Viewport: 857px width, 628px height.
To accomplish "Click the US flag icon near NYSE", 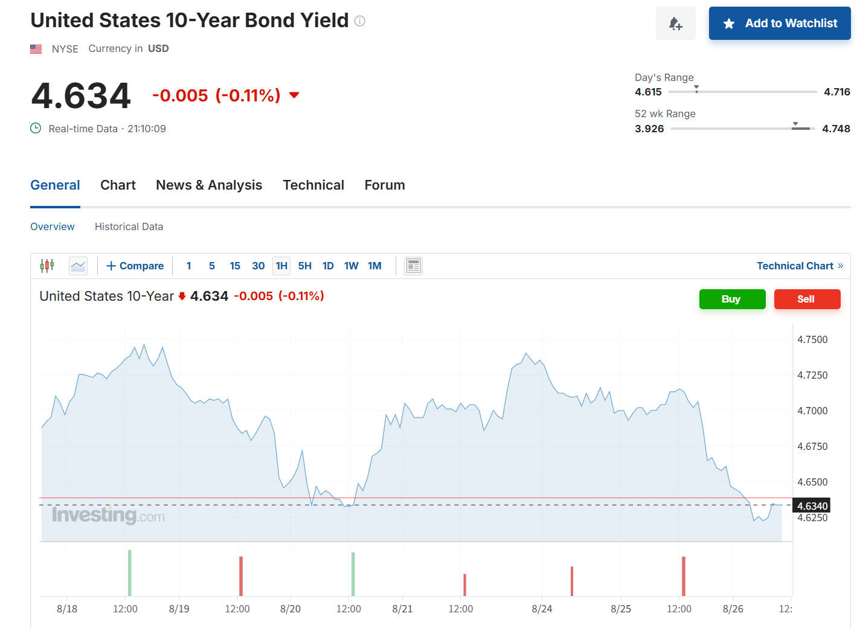I will tap(36, 49).
